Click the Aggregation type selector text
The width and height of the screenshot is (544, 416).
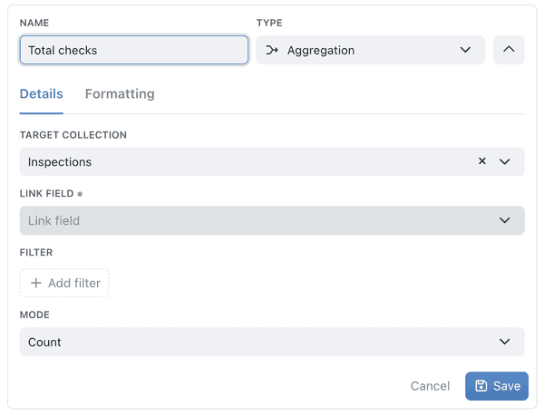tap(321, 50)
